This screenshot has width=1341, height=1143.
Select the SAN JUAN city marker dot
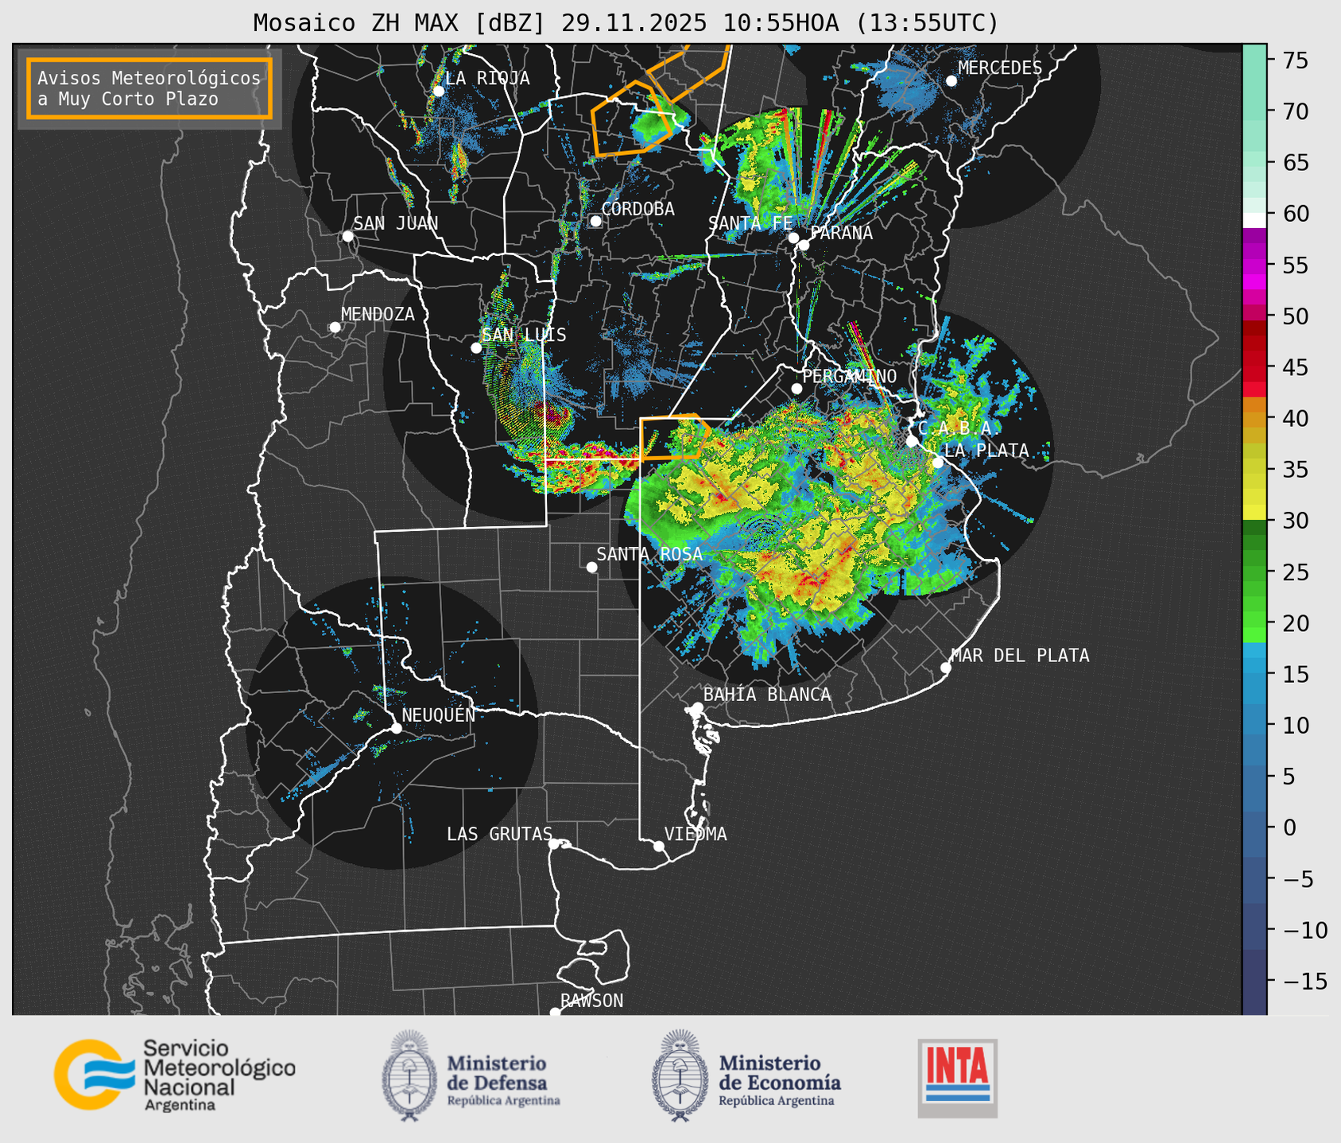tap(347, 236)
